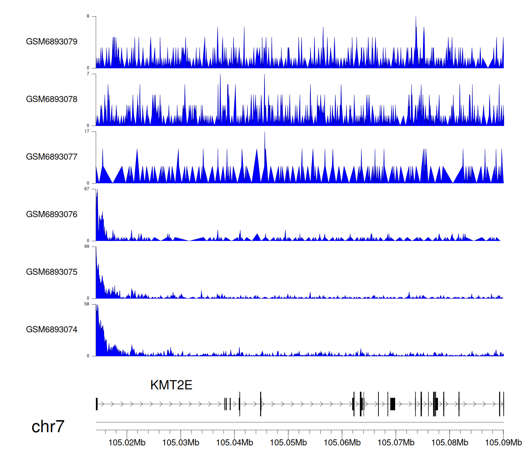Select the 105.08Mb axis label

point(450,443)
